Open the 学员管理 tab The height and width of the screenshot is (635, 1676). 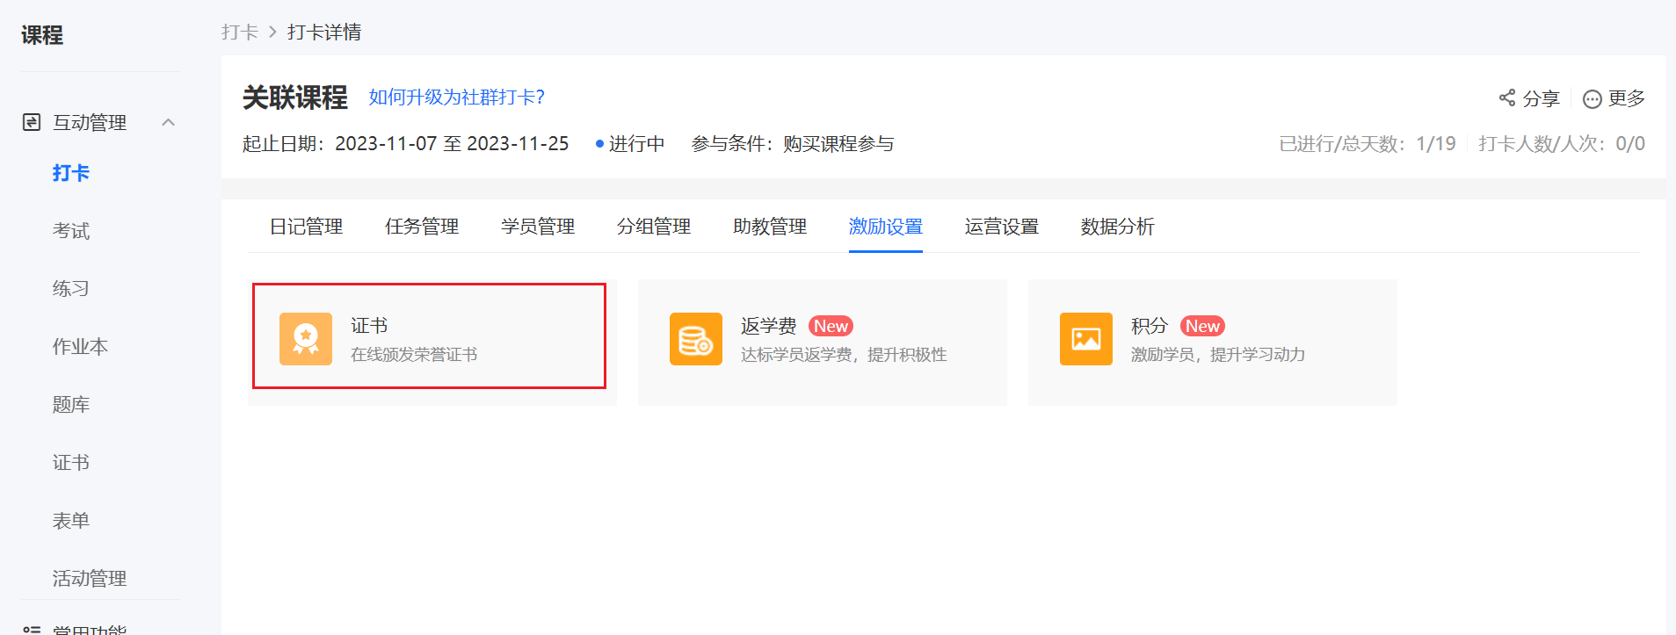click(538, 227)
